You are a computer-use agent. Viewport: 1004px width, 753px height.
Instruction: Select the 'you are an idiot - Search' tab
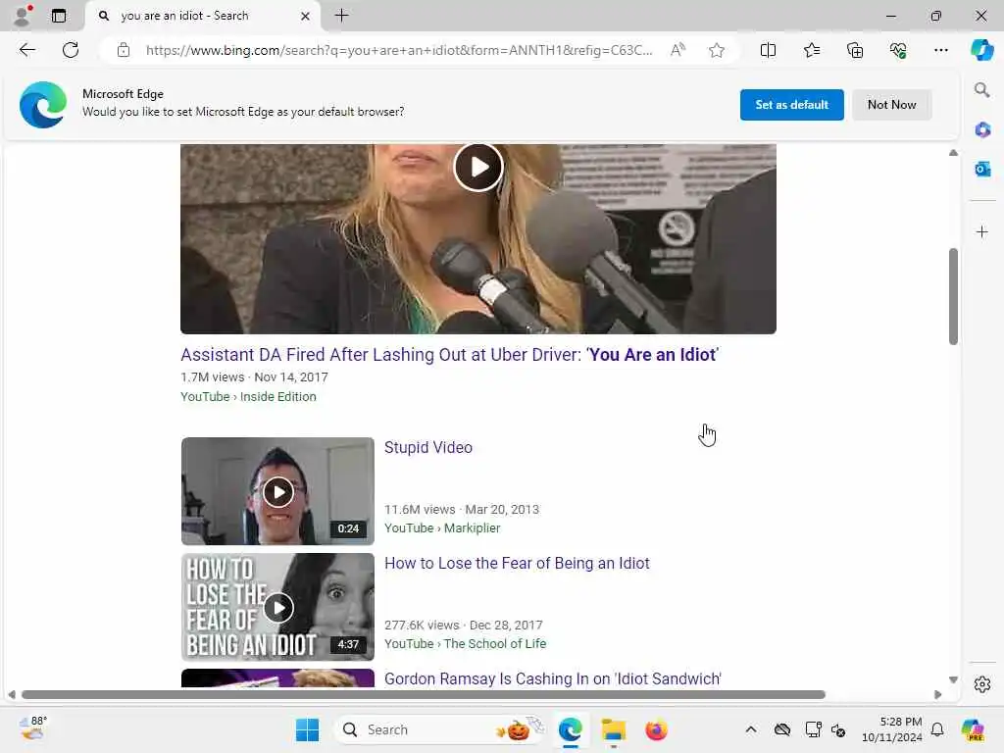pyautogui.click(x=204, y=16)
